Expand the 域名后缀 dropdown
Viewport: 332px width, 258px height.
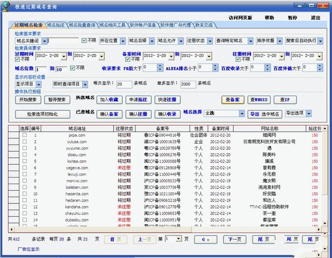click(152, 41)
